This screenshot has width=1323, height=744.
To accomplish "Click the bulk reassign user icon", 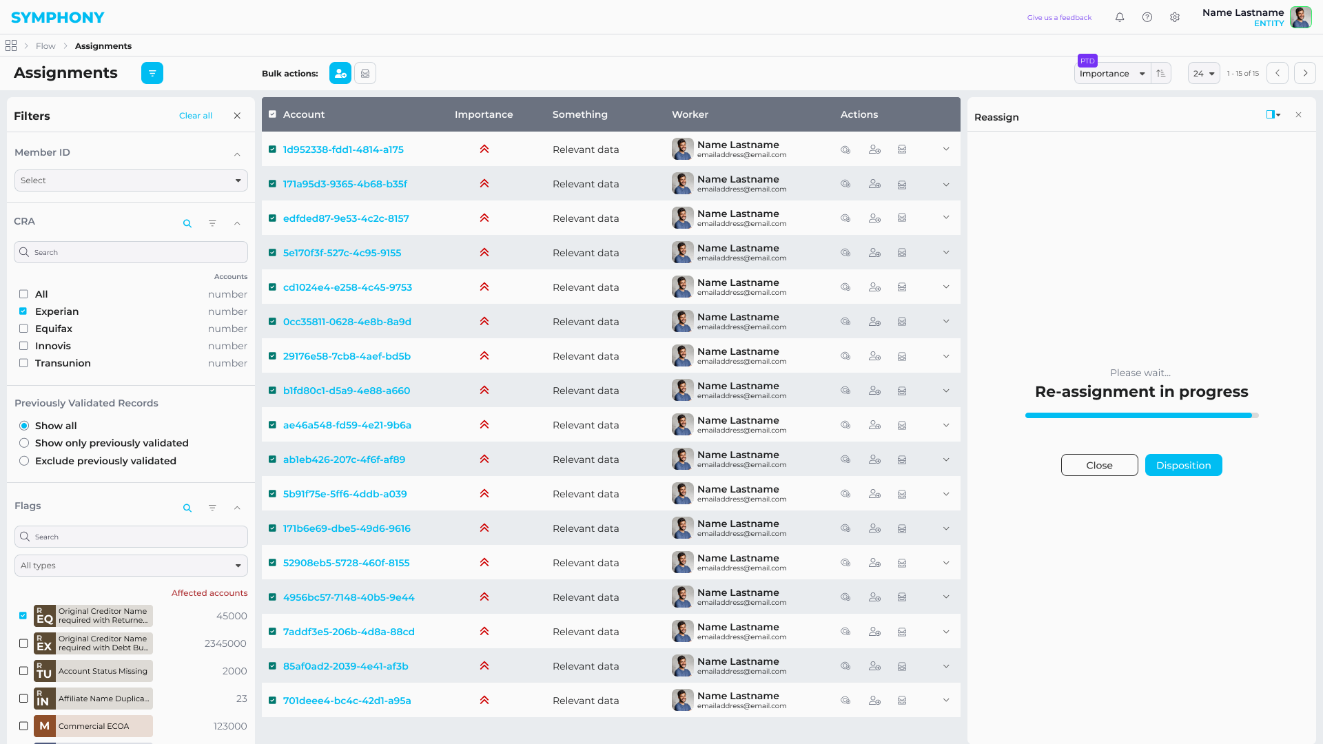I will (x=340, y=73).
